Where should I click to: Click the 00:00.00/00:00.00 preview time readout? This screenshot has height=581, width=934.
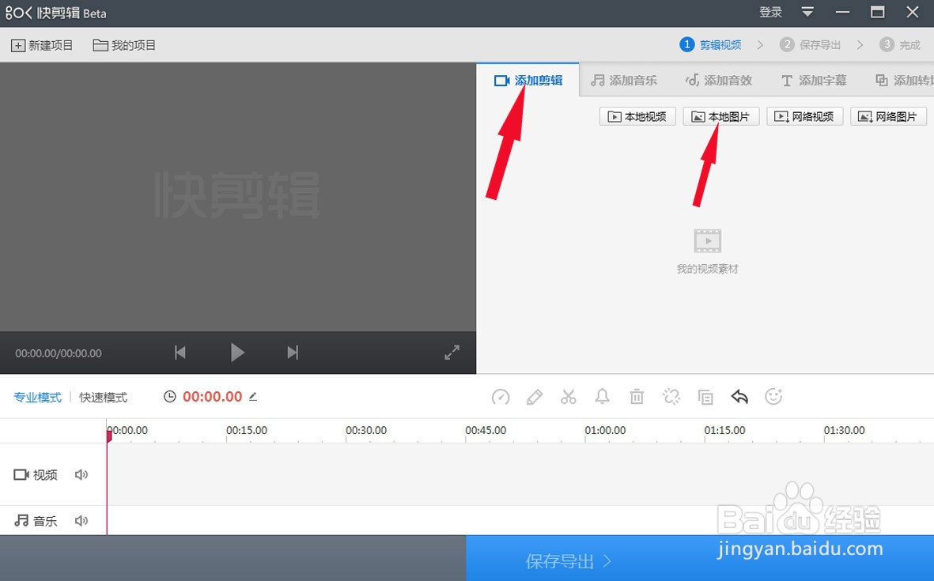(59, 353)
